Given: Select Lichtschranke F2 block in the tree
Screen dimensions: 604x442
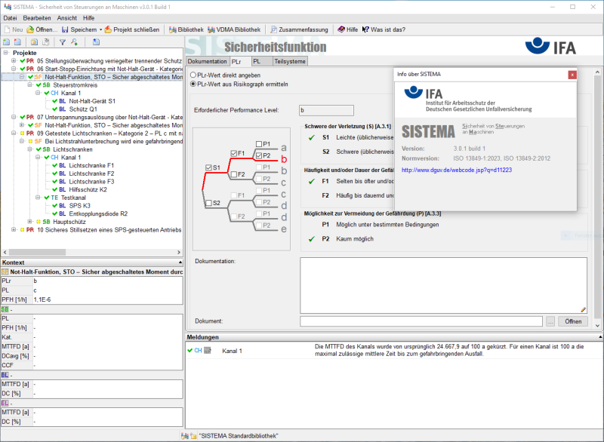Looking at the screenshot, I should pyautogui.click(x=91, y=173).
